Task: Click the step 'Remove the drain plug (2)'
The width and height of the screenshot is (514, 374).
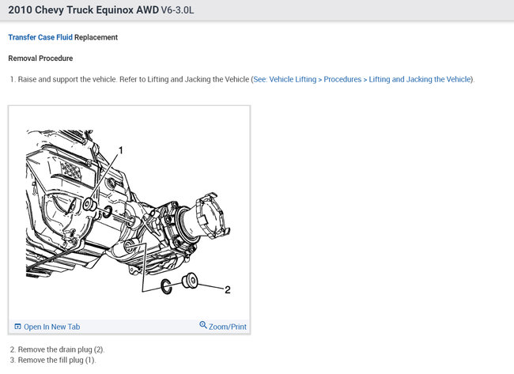Action: point(61,349)
